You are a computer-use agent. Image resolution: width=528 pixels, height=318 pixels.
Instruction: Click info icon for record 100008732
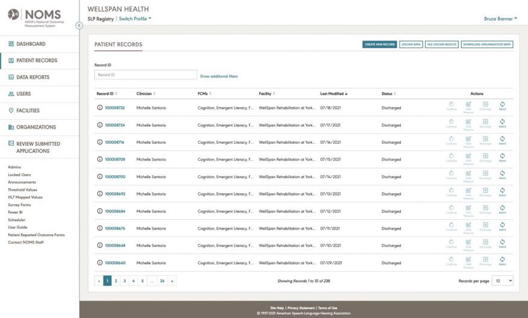(100, 108)
